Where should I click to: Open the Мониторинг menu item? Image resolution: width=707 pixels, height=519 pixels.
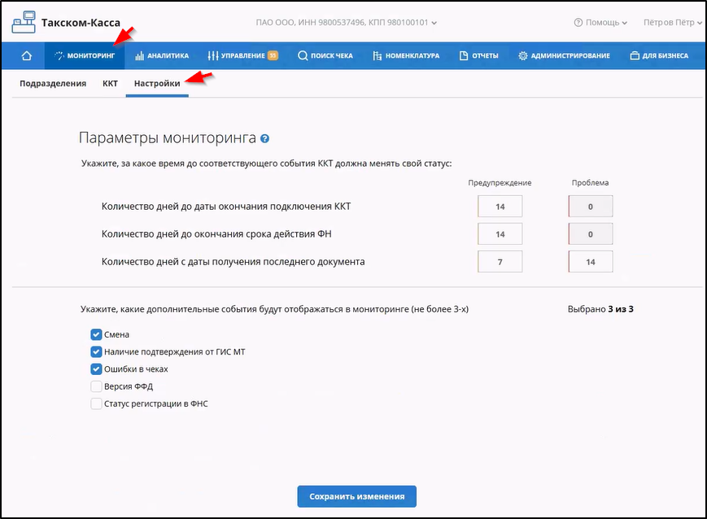(85, 55)
